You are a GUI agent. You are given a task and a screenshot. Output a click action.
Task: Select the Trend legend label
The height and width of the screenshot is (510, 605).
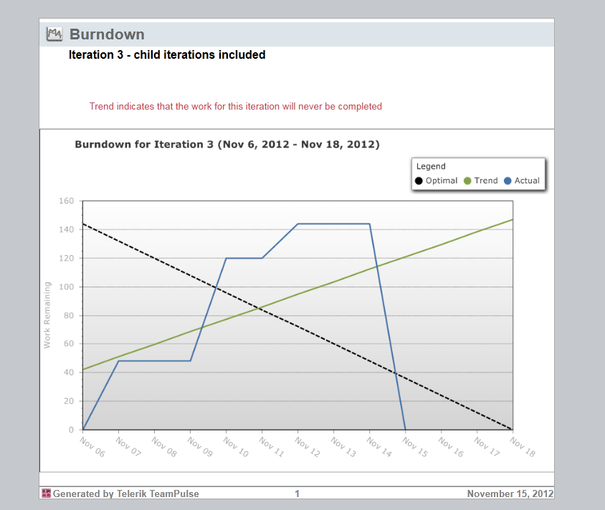(x=486, y=181)
